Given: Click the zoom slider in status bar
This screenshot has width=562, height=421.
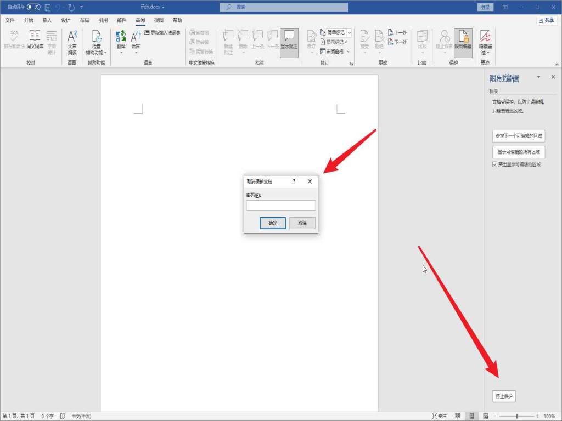Looking at the screenshot, I should tap(516, 416).
